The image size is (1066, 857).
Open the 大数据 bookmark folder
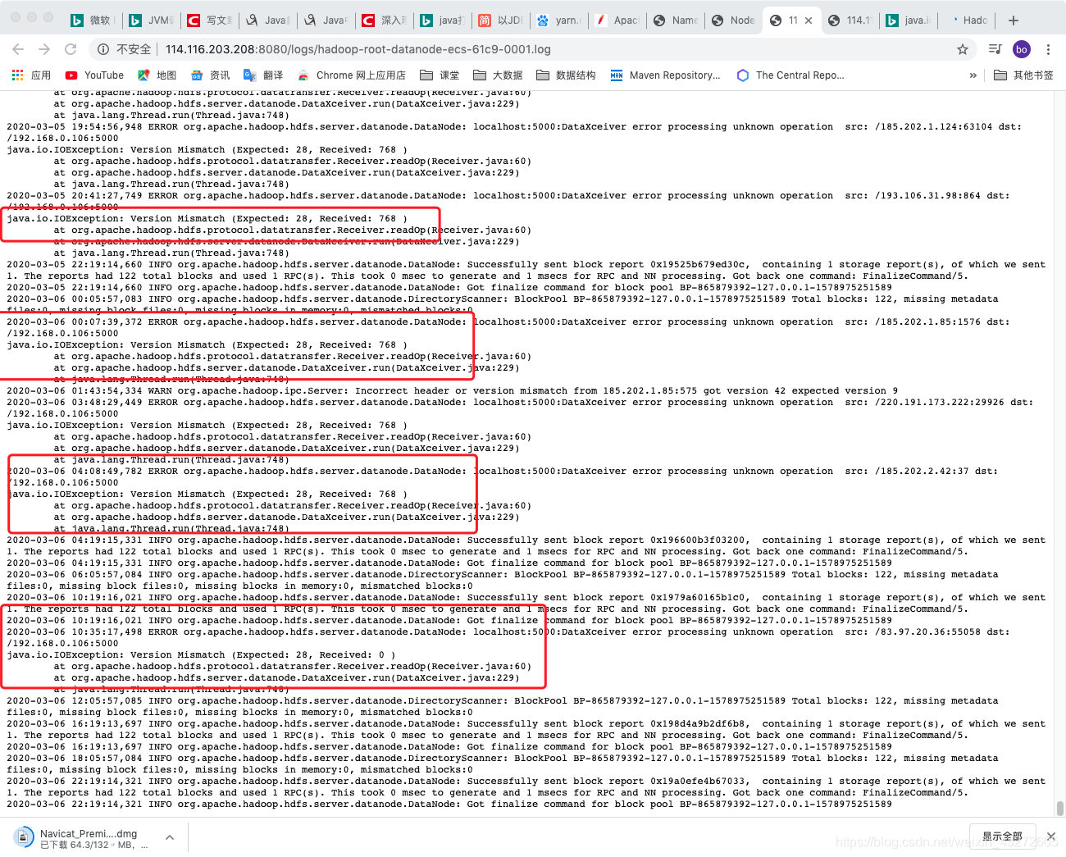(498, 75)
